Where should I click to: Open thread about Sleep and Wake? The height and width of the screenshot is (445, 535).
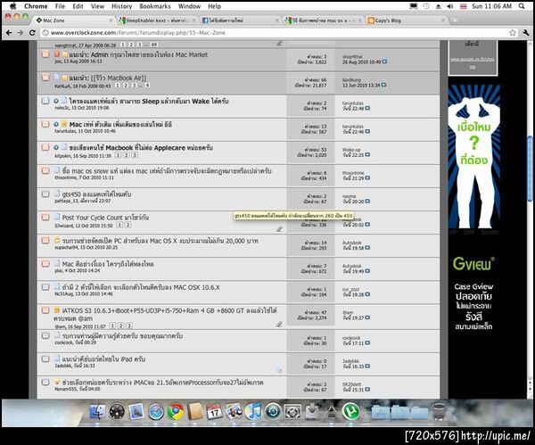(149, 101)
